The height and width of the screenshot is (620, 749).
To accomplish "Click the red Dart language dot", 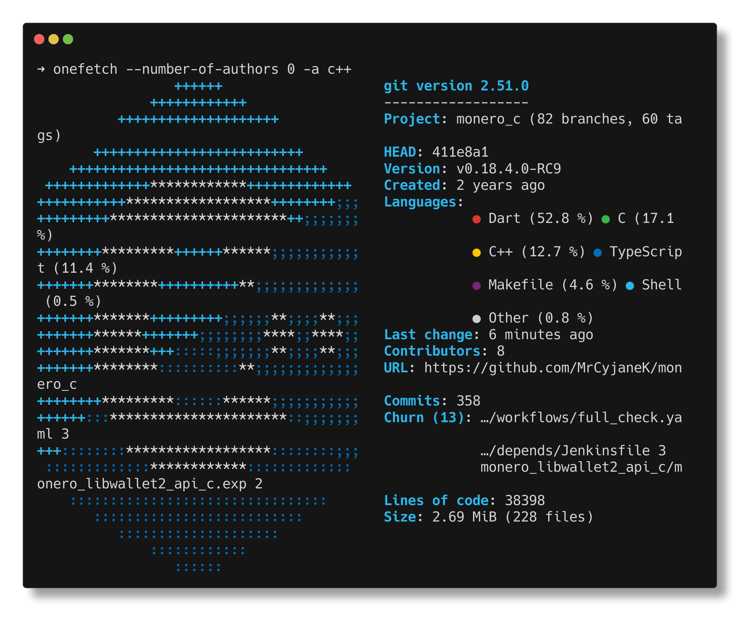I will click(x=476, y=219).
